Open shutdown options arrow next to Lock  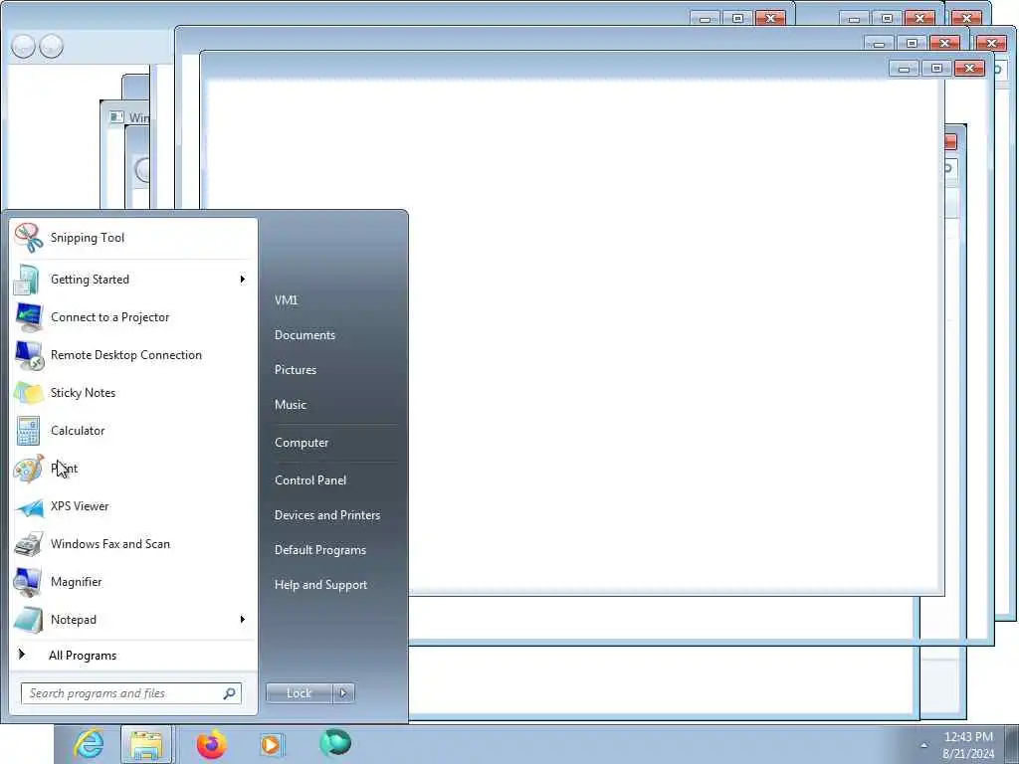pos(343,693)
